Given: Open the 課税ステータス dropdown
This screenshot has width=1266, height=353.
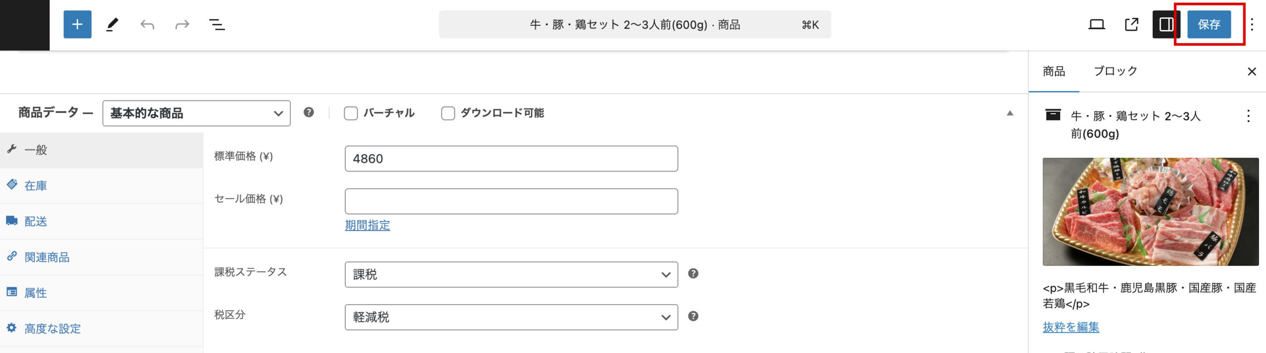Looking at the screenshot, I should [511, 274].
